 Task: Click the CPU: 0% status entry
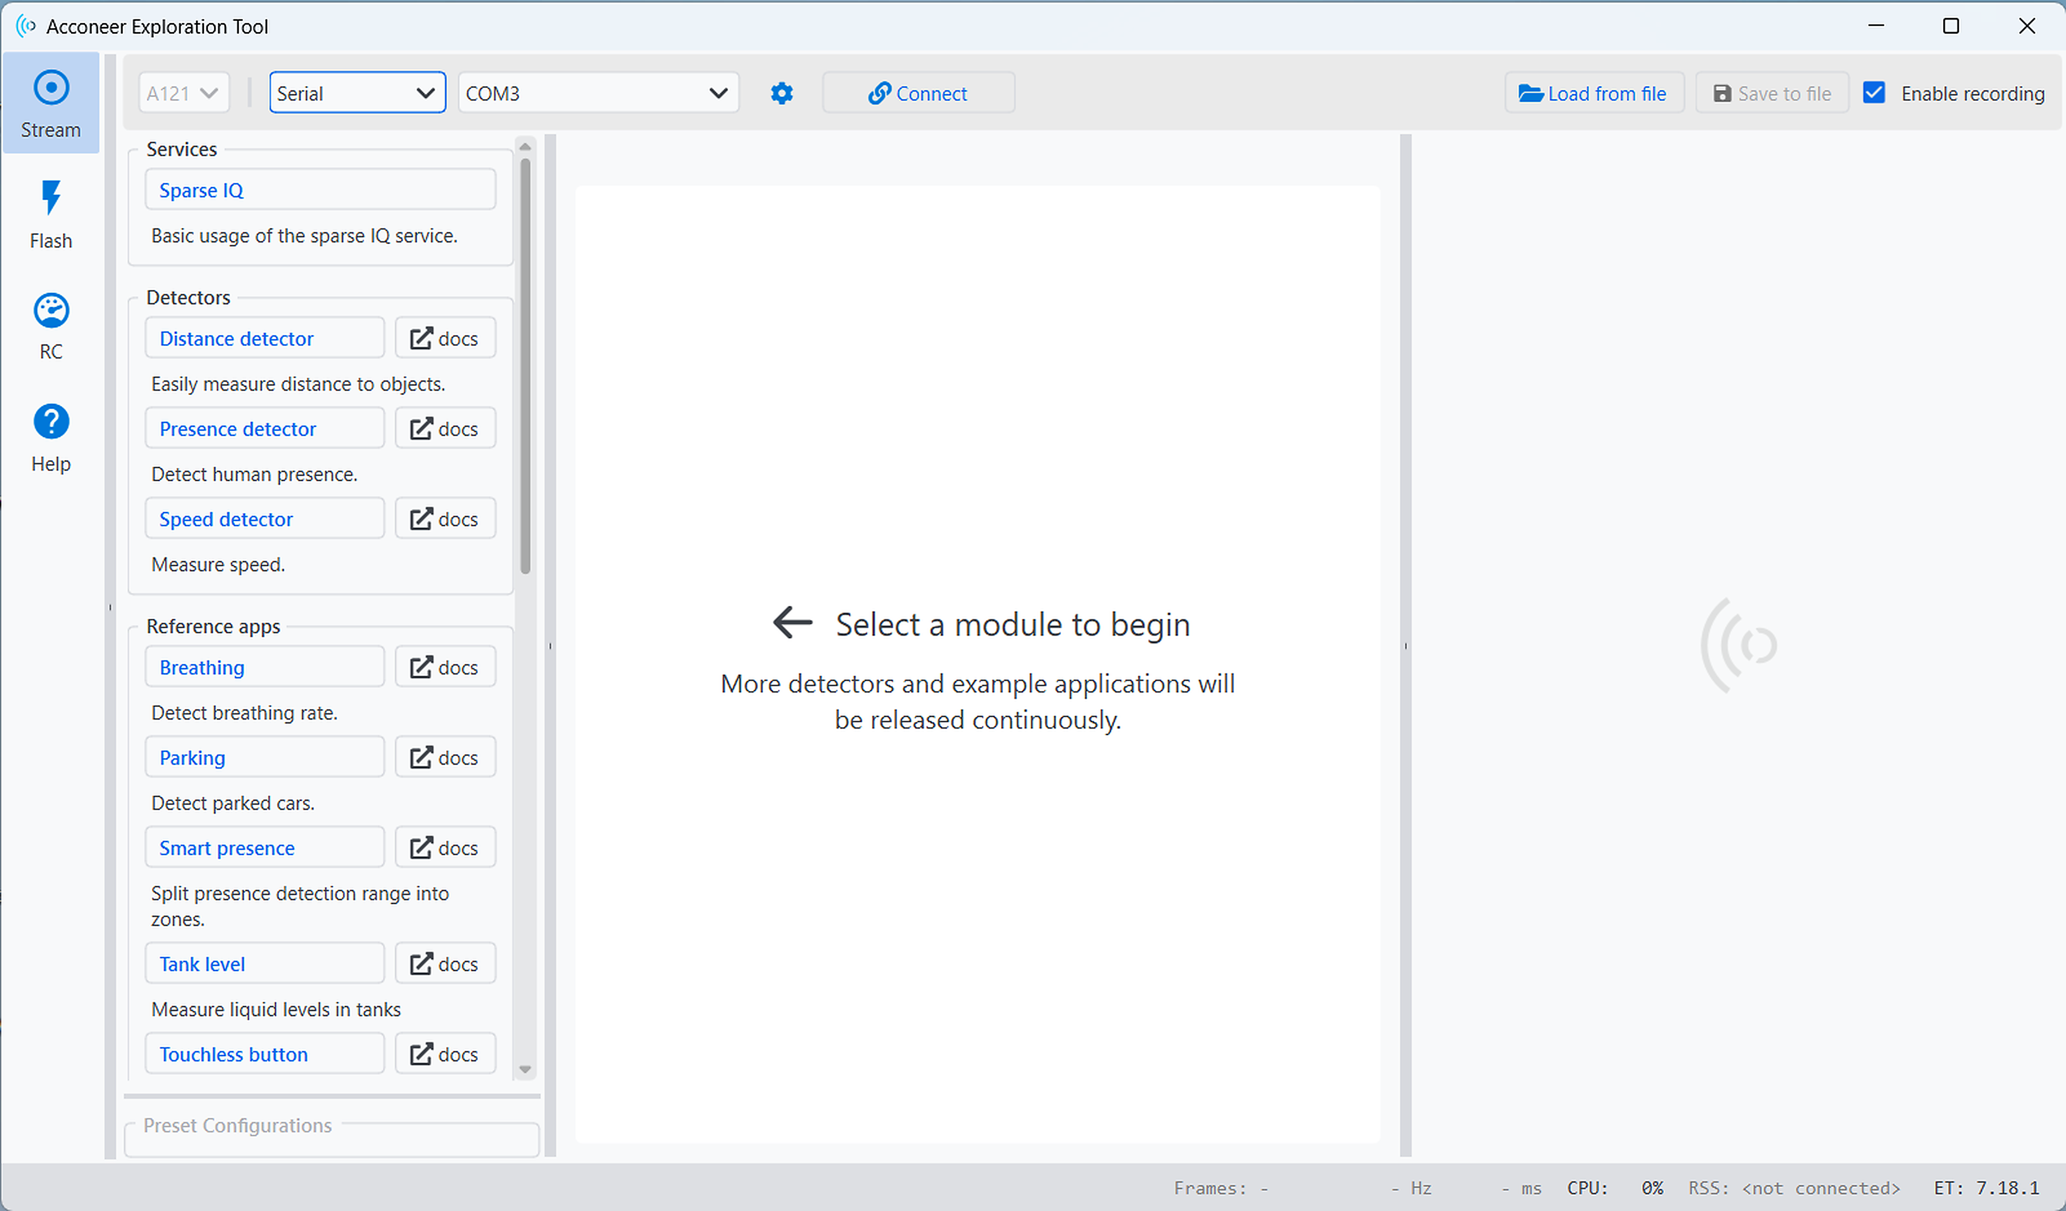coord(1615,1188)
